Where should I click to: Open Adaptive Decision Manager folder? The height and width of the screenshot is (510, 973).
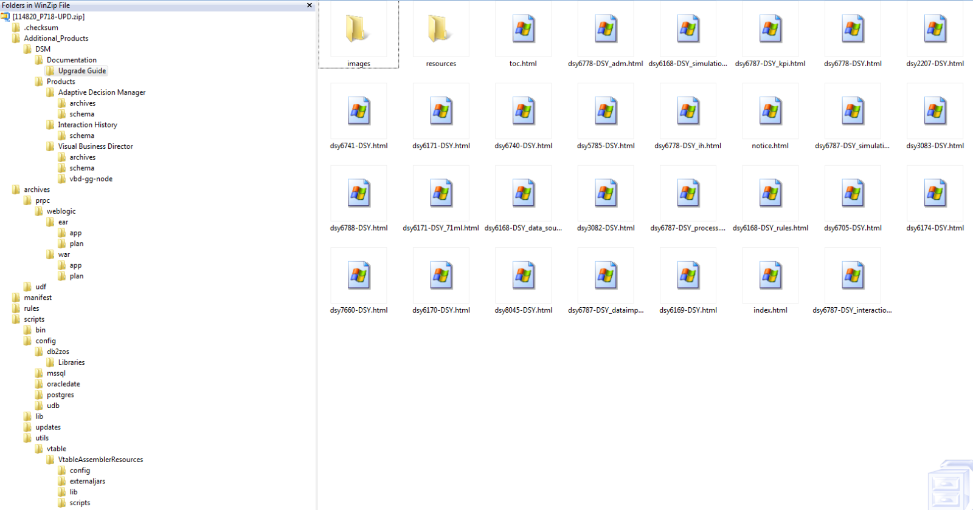[x=102, y=92]
